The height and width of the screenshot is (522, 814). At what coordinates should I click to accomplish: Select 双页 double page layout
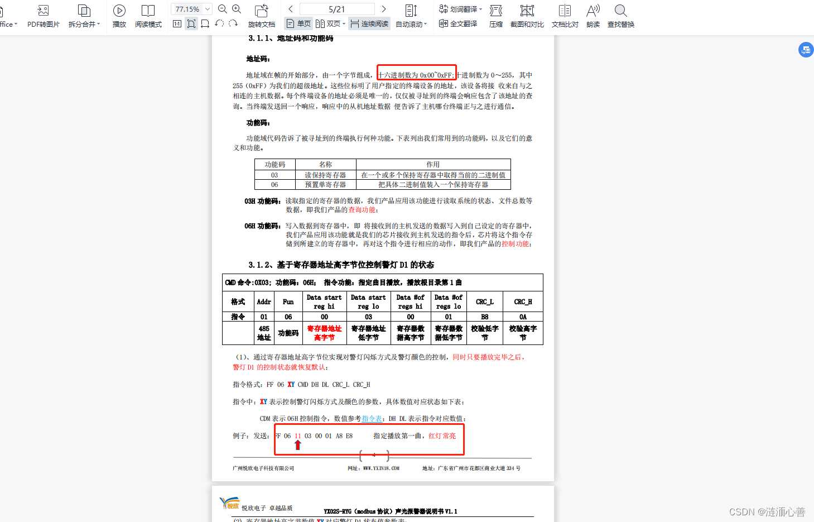click(328, 23)
